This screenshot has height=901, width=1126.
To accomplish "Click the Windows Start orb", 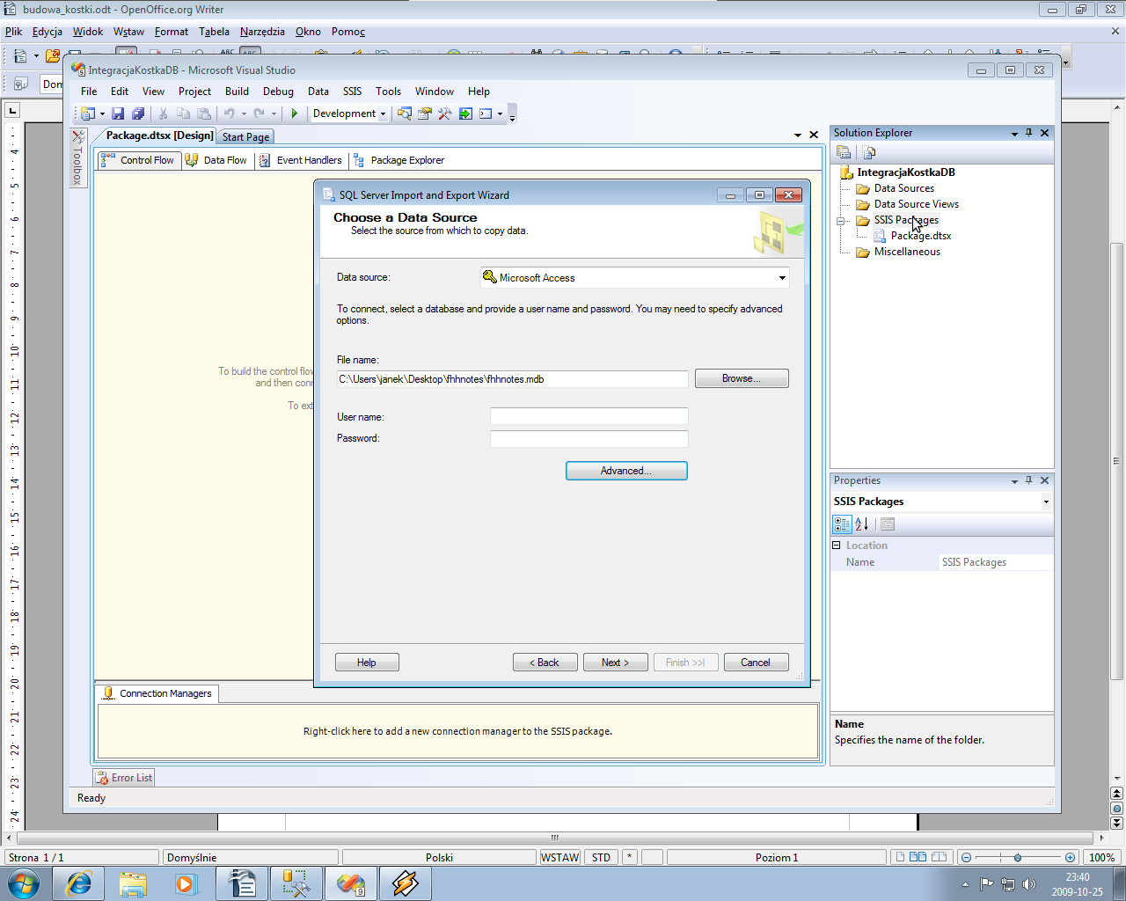I will pos(24,883).
